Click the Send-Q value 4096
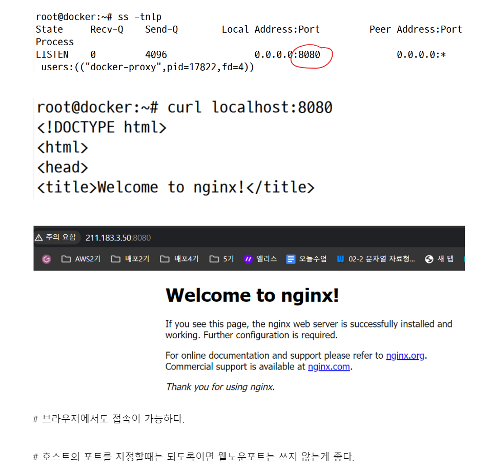 click(x=156, y=55)
